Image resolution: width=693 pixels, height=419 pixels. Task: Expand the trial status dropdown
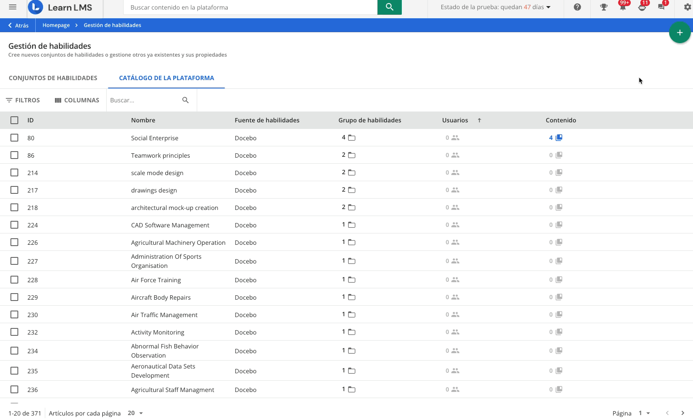click(495, 7)
